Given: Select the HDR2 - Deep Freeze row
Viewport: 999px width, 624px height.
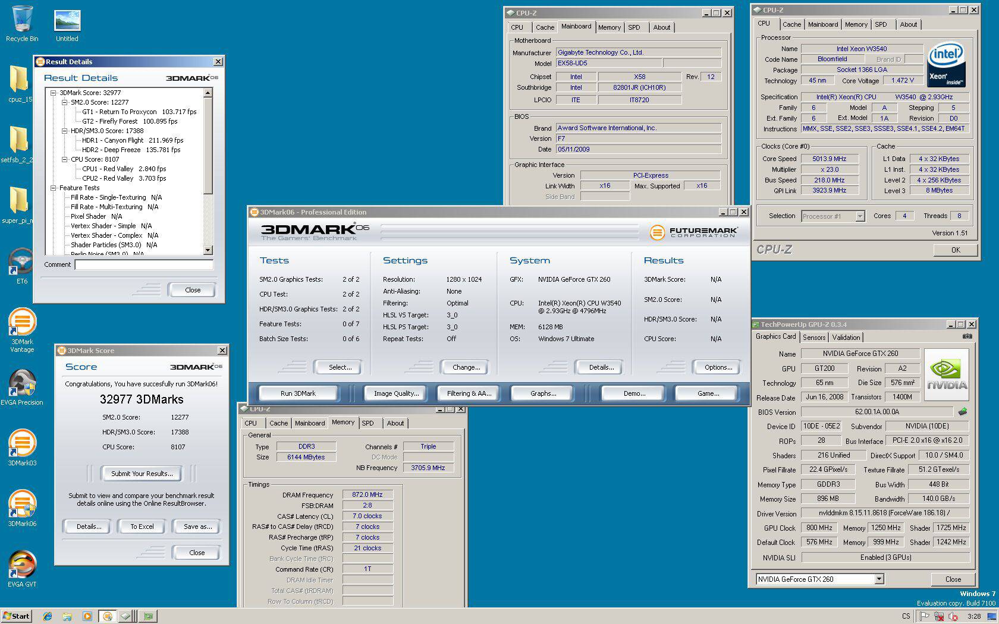Looking at the screenshot, I should click(131, 150).
